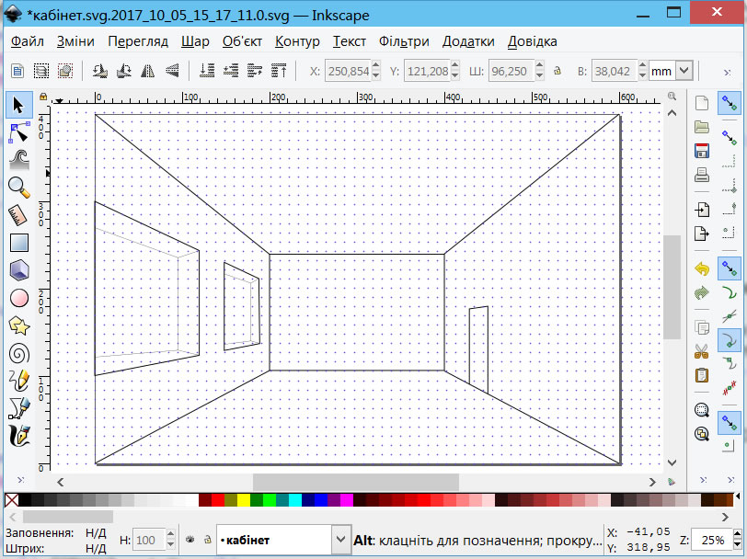The height and width of the screenshot is (559, 747).
Task: Pick the Star and polygon tool
Action: (x=18, y=325)
